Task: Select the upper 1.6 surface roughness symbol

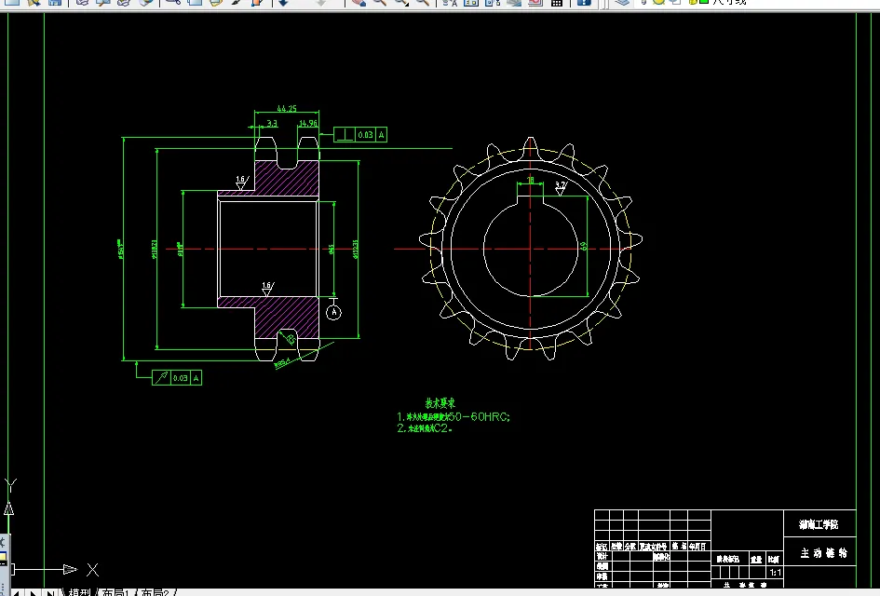Action: (x=242, y=183)
